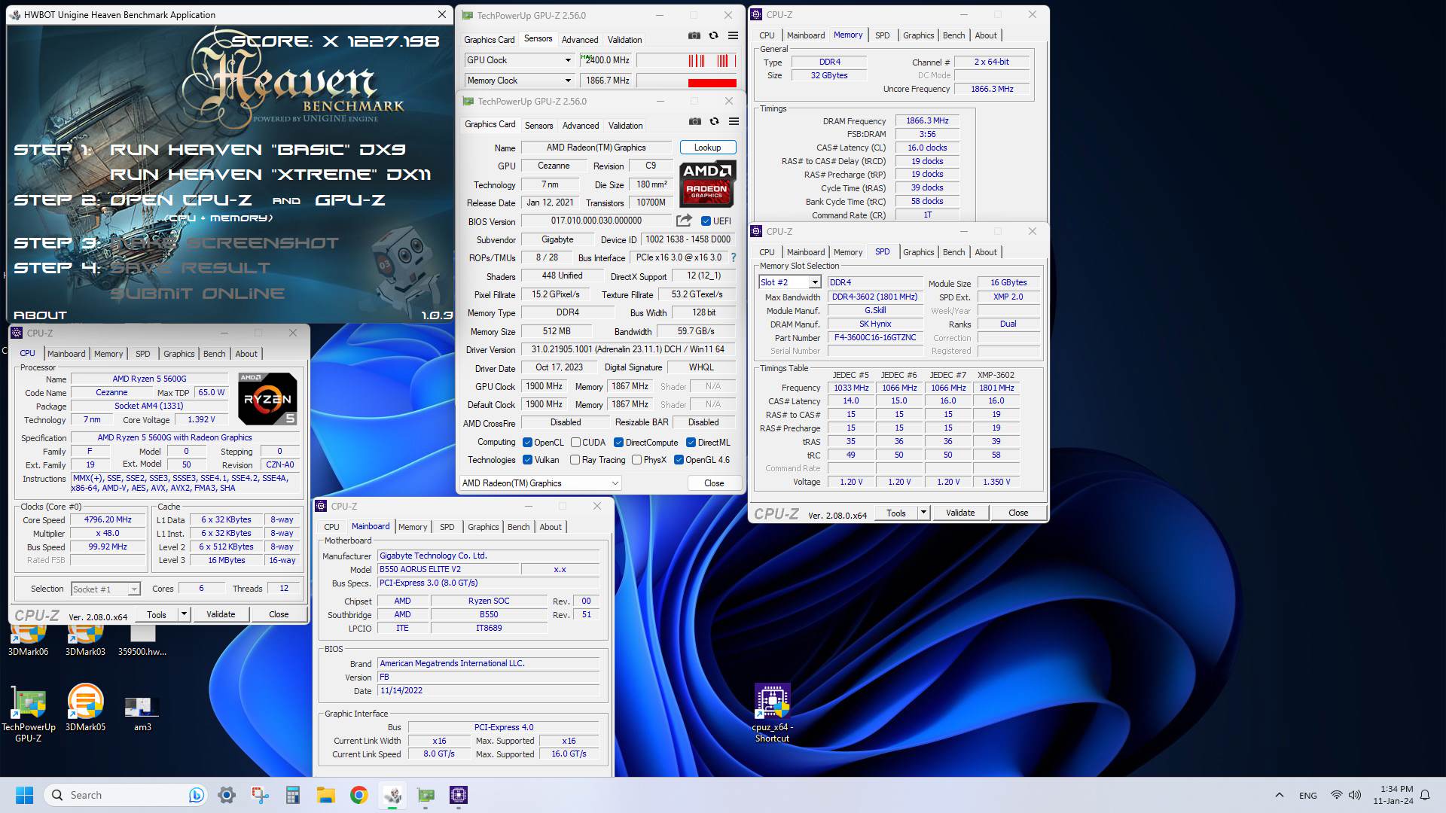
Task: Toggle the PhysX checkbox
Action: pos(636,460)
